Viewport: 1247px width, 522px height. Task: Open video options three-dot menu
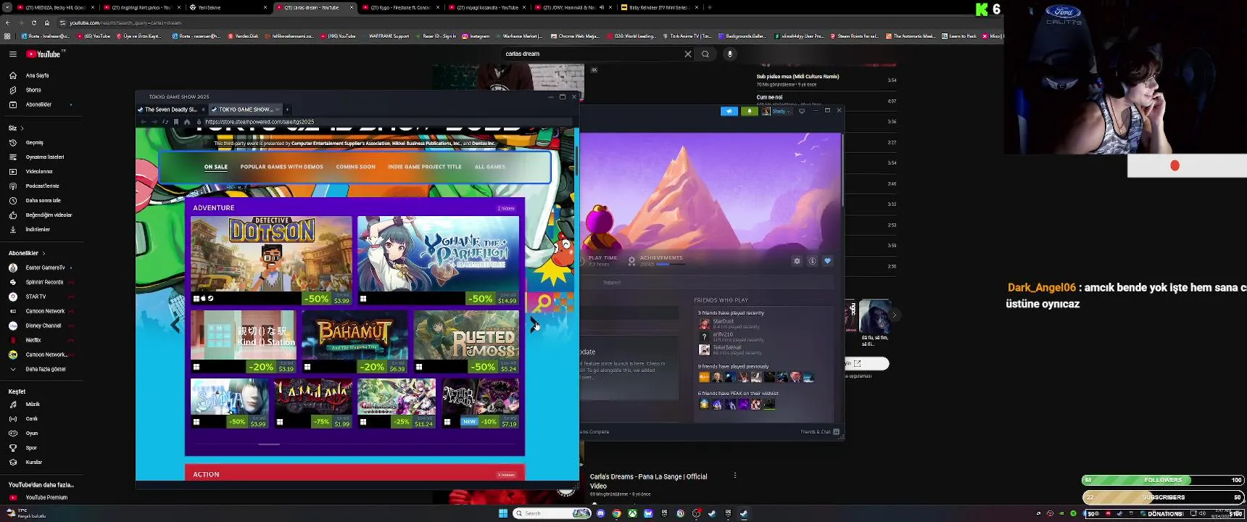pyautogui.click(x=735, y=476)
